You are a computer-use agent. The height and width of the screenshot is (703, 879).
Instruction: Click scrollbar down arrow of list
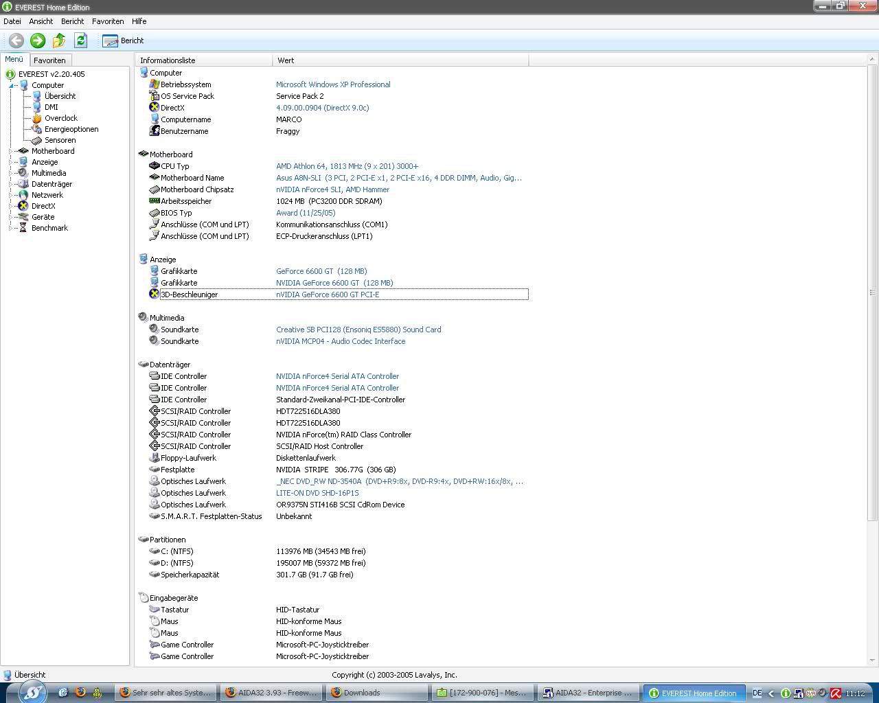point(873,660)
